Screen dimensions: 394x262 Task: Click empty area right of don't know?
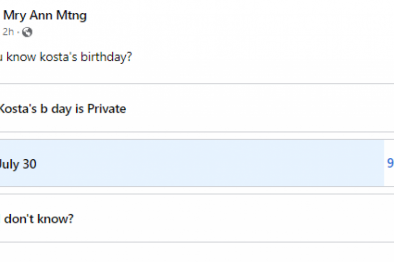pos(258,219)
